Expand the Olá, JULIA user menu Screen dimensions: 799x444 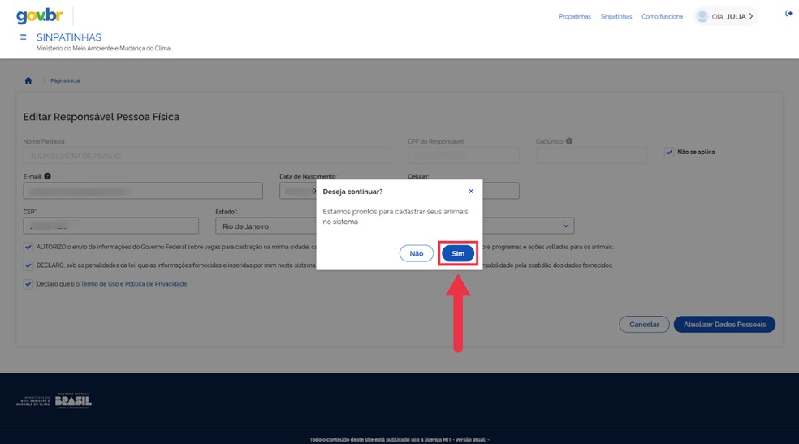(x=726, y=16)
